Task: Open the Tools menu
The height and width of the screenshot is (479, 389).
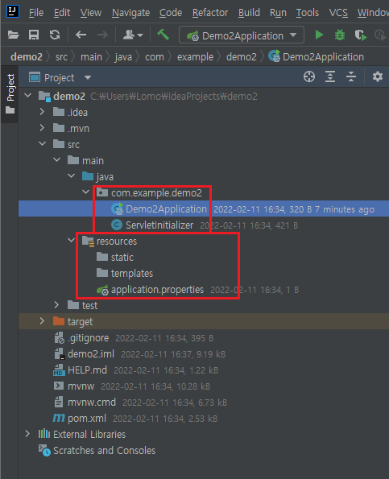Action: (308, 13)
